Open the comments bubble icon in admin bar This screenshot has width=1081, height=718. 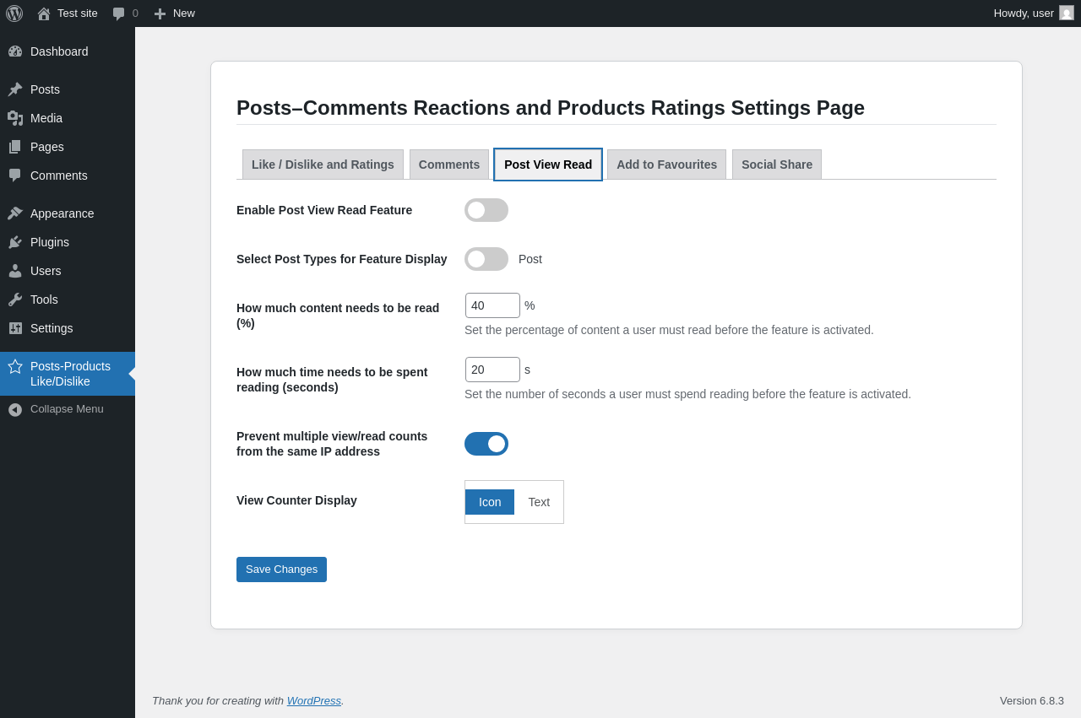pos(119,13)
